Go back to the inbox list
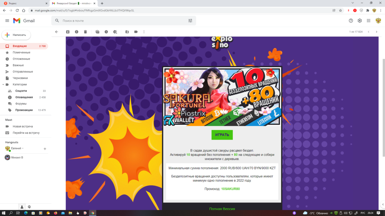This screenshot has height=216, width=385. pyautogui.click(x=57, y=32)
